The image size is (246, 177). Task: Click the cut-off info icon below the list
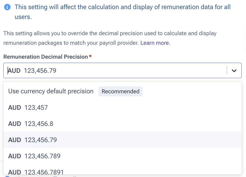8,176
